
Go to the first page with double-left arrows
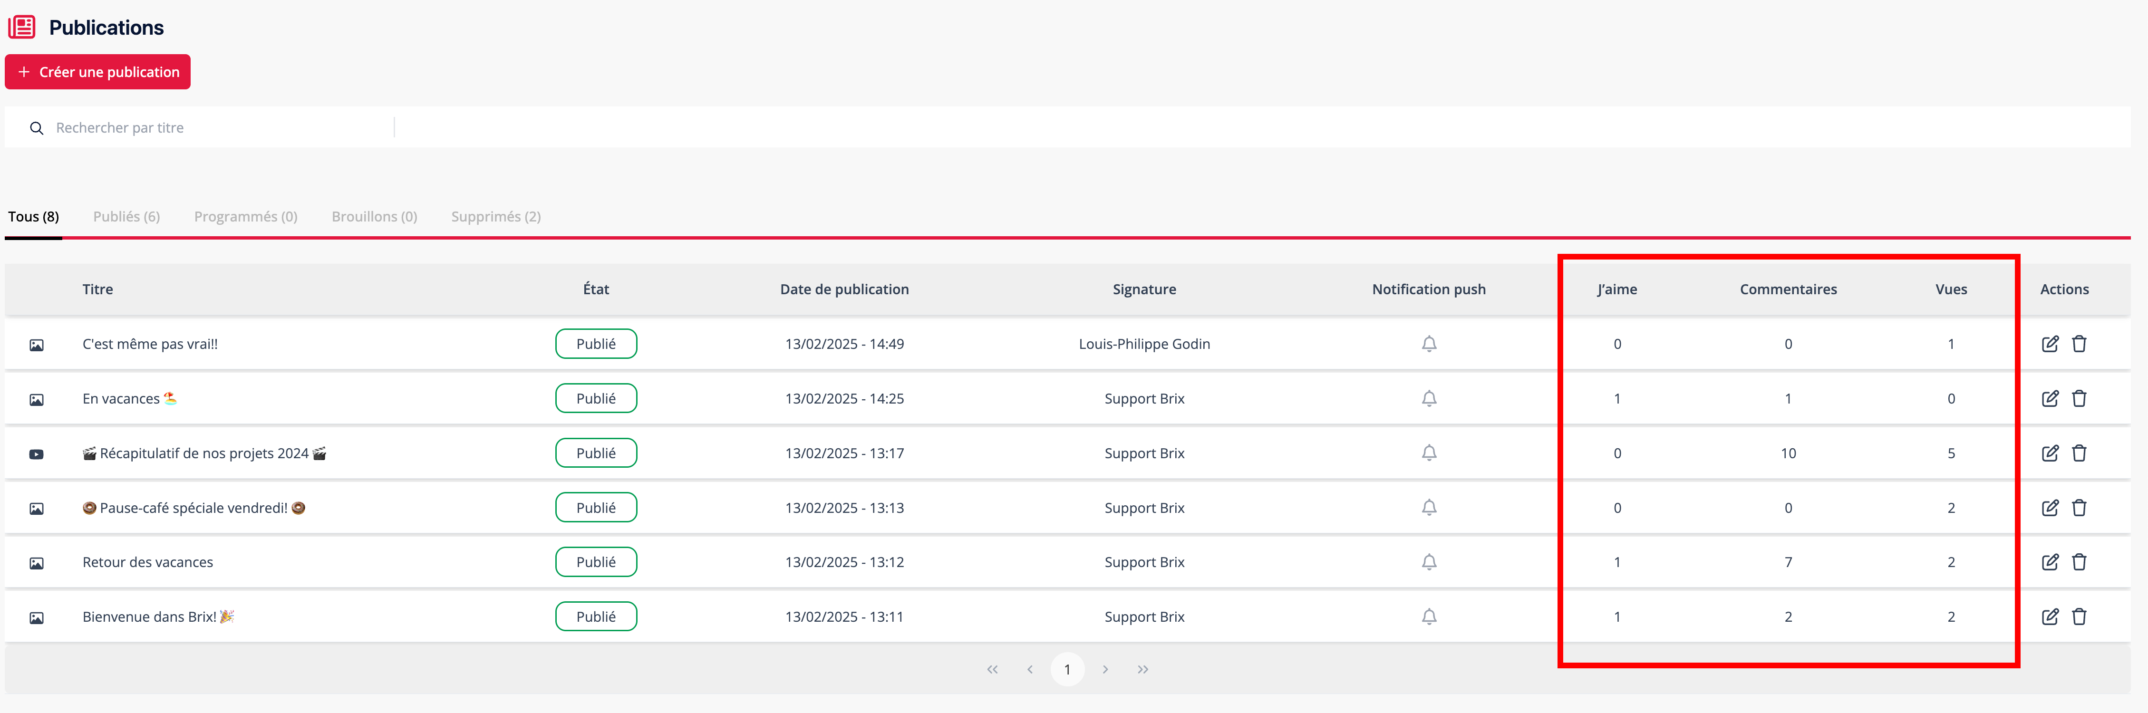[x=992, y=670]
